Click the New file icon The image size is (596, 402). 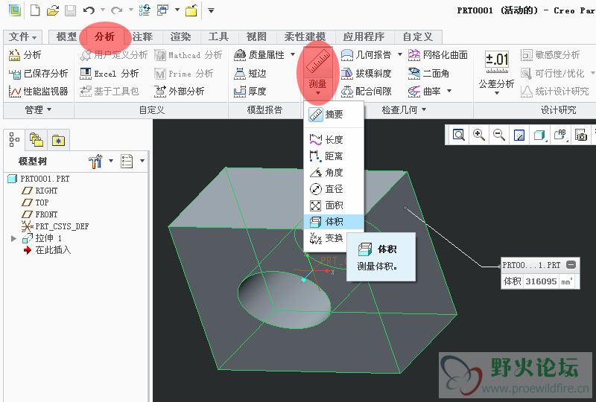point(35,10)
